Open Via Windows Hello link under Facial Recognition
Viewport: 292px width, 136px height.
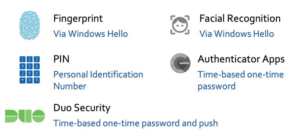(x=237, y=34)
